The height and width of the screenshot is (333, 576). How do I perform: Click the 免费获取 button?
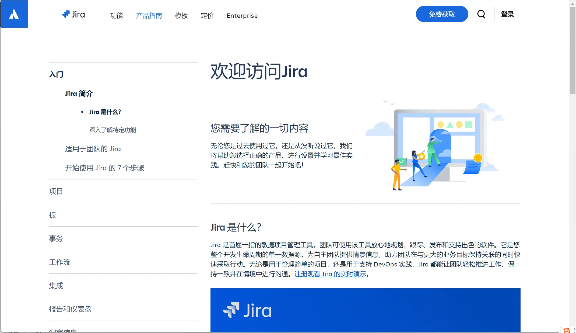coord(442,14)
